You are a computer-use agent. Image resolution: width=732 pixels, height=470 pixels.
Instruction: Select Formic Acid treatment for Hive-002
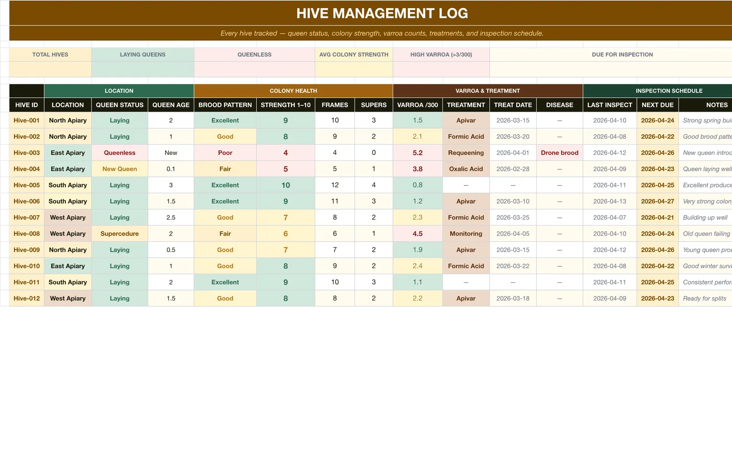(x=466, y=137)
